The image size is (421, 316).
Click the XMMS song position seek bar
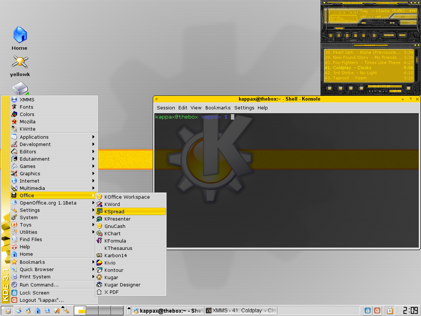(x=372, y=28)
